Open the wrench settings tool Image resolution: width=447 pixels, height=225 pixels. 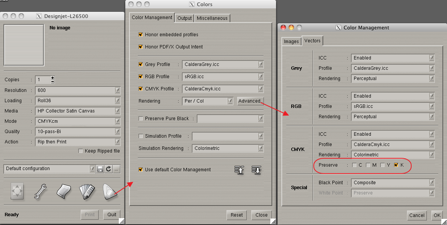(40, 191)
